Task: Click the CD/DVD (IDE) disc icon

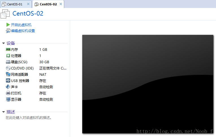Action: coord(8,68)
